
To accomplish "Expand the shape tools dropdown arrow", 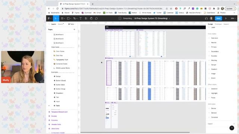I will (x=71, y=19).
